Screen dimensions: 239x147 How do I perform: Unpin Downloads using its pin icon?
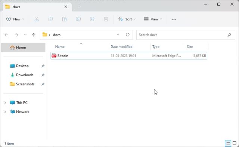click(x=43, y=75)
